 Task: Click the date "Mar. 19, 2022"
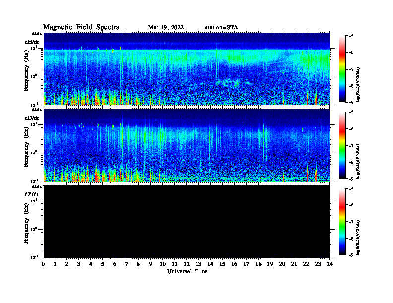(166, 28)
